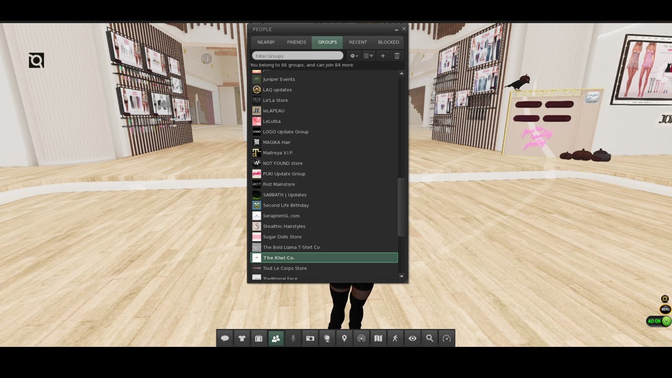The image size is (672, 378).
Task: Select Stealthic Hairstyles group
Action: [324, 226]
